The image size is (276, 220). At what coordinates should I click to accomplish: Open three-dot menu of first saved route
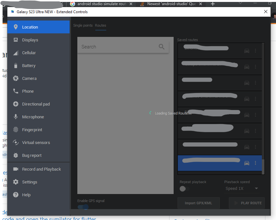coord(255,51)
